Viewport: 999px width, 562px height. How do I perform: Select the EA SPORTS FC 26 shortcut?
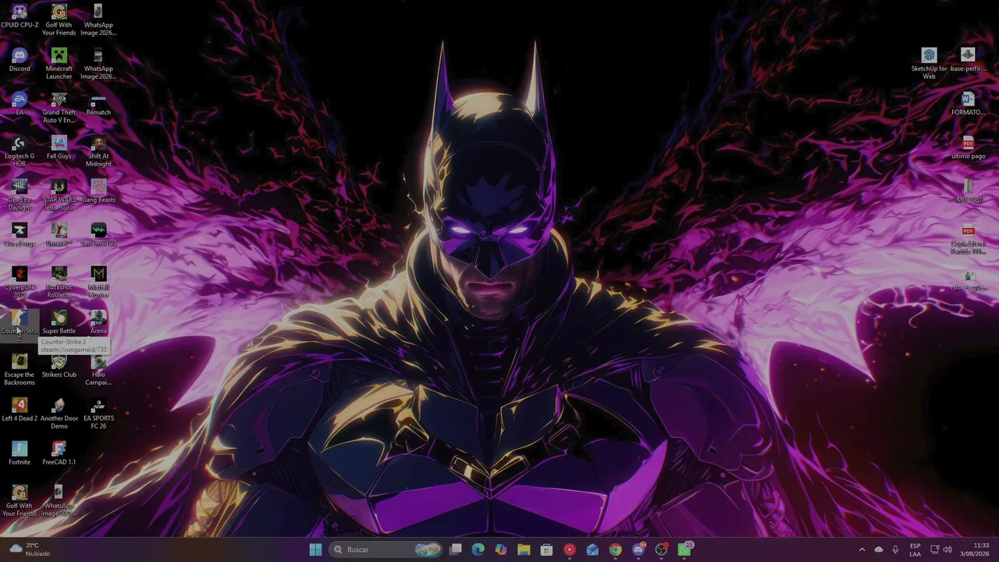(98, 414)
